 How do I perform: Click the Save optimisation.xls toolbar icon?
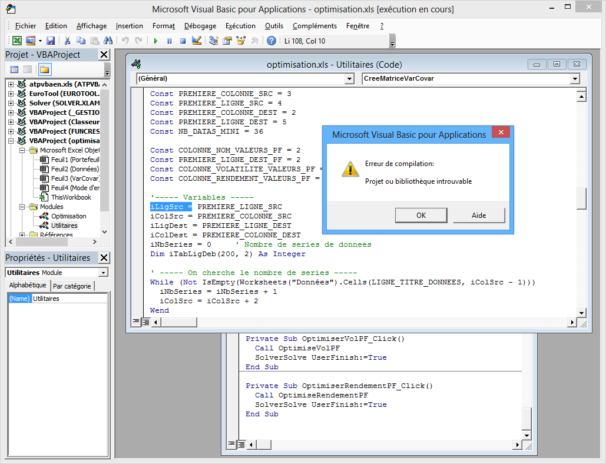(x=51, y=41)
